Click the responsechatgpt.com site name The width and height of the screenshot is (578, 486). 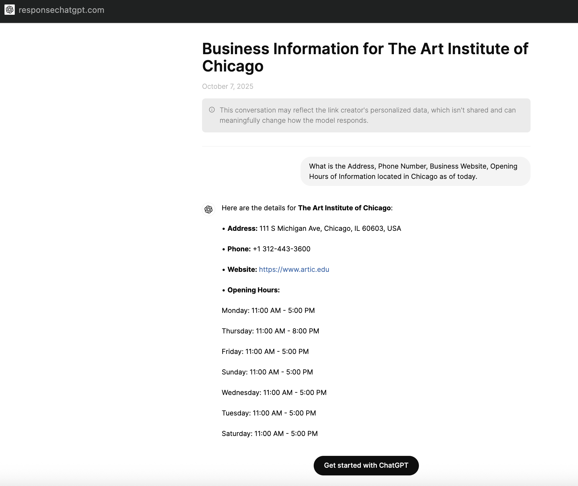click(x=61, y=10)
